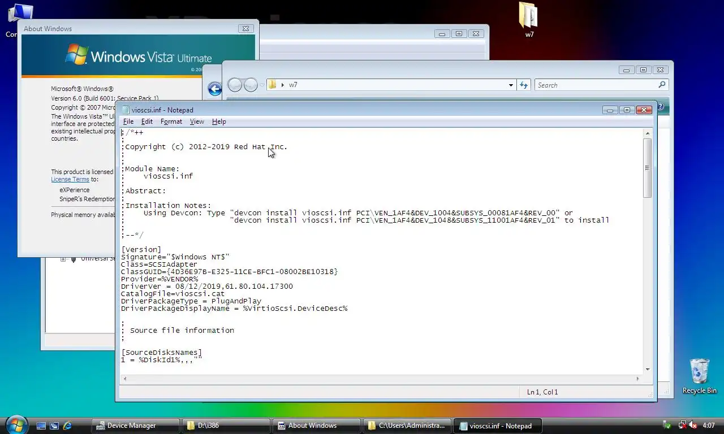This screenshot has width=724, height=434.
Task: Click Notepad scroll down arrow
Action: click(647, 369)
